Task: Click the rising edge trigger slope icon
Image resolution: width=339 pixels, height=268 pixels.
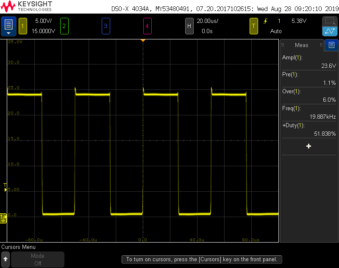Action: [266, 21]
